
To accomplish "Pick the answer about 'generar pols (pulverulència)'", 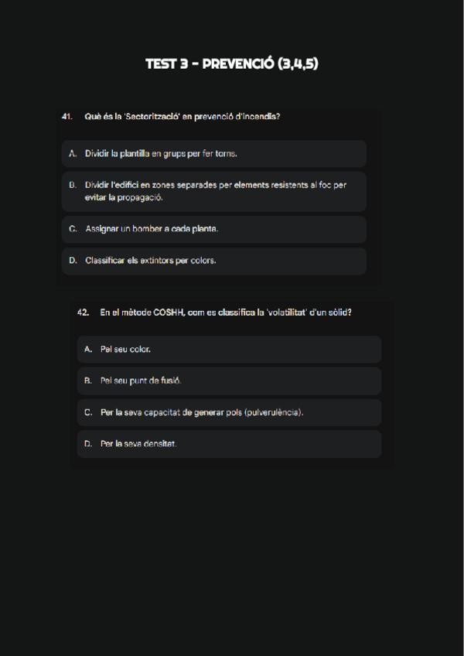I will [229, 412].
